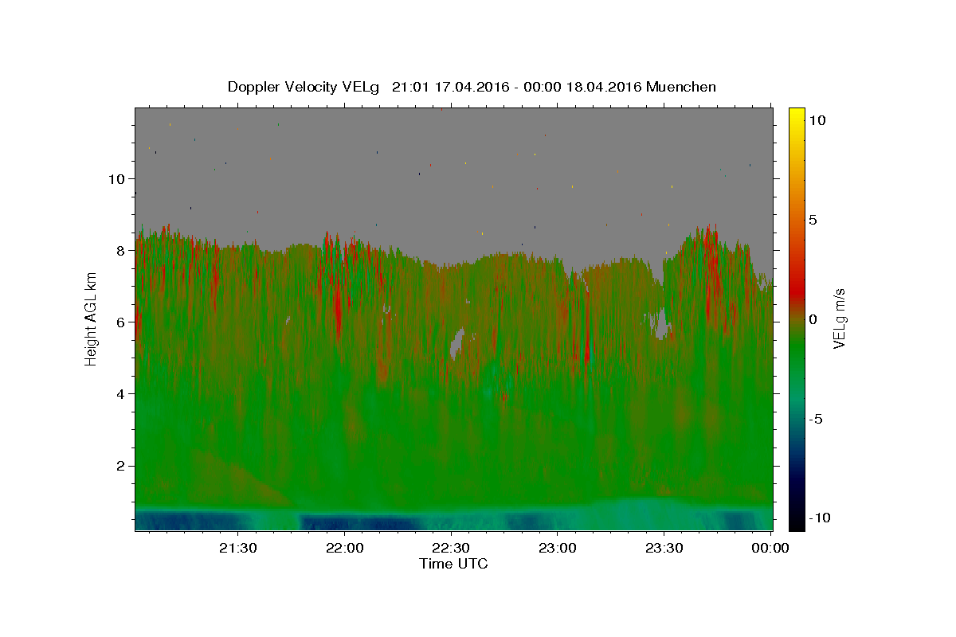
Task: Click the 22:00 time axis label
Action: click(x=345, y=548)
